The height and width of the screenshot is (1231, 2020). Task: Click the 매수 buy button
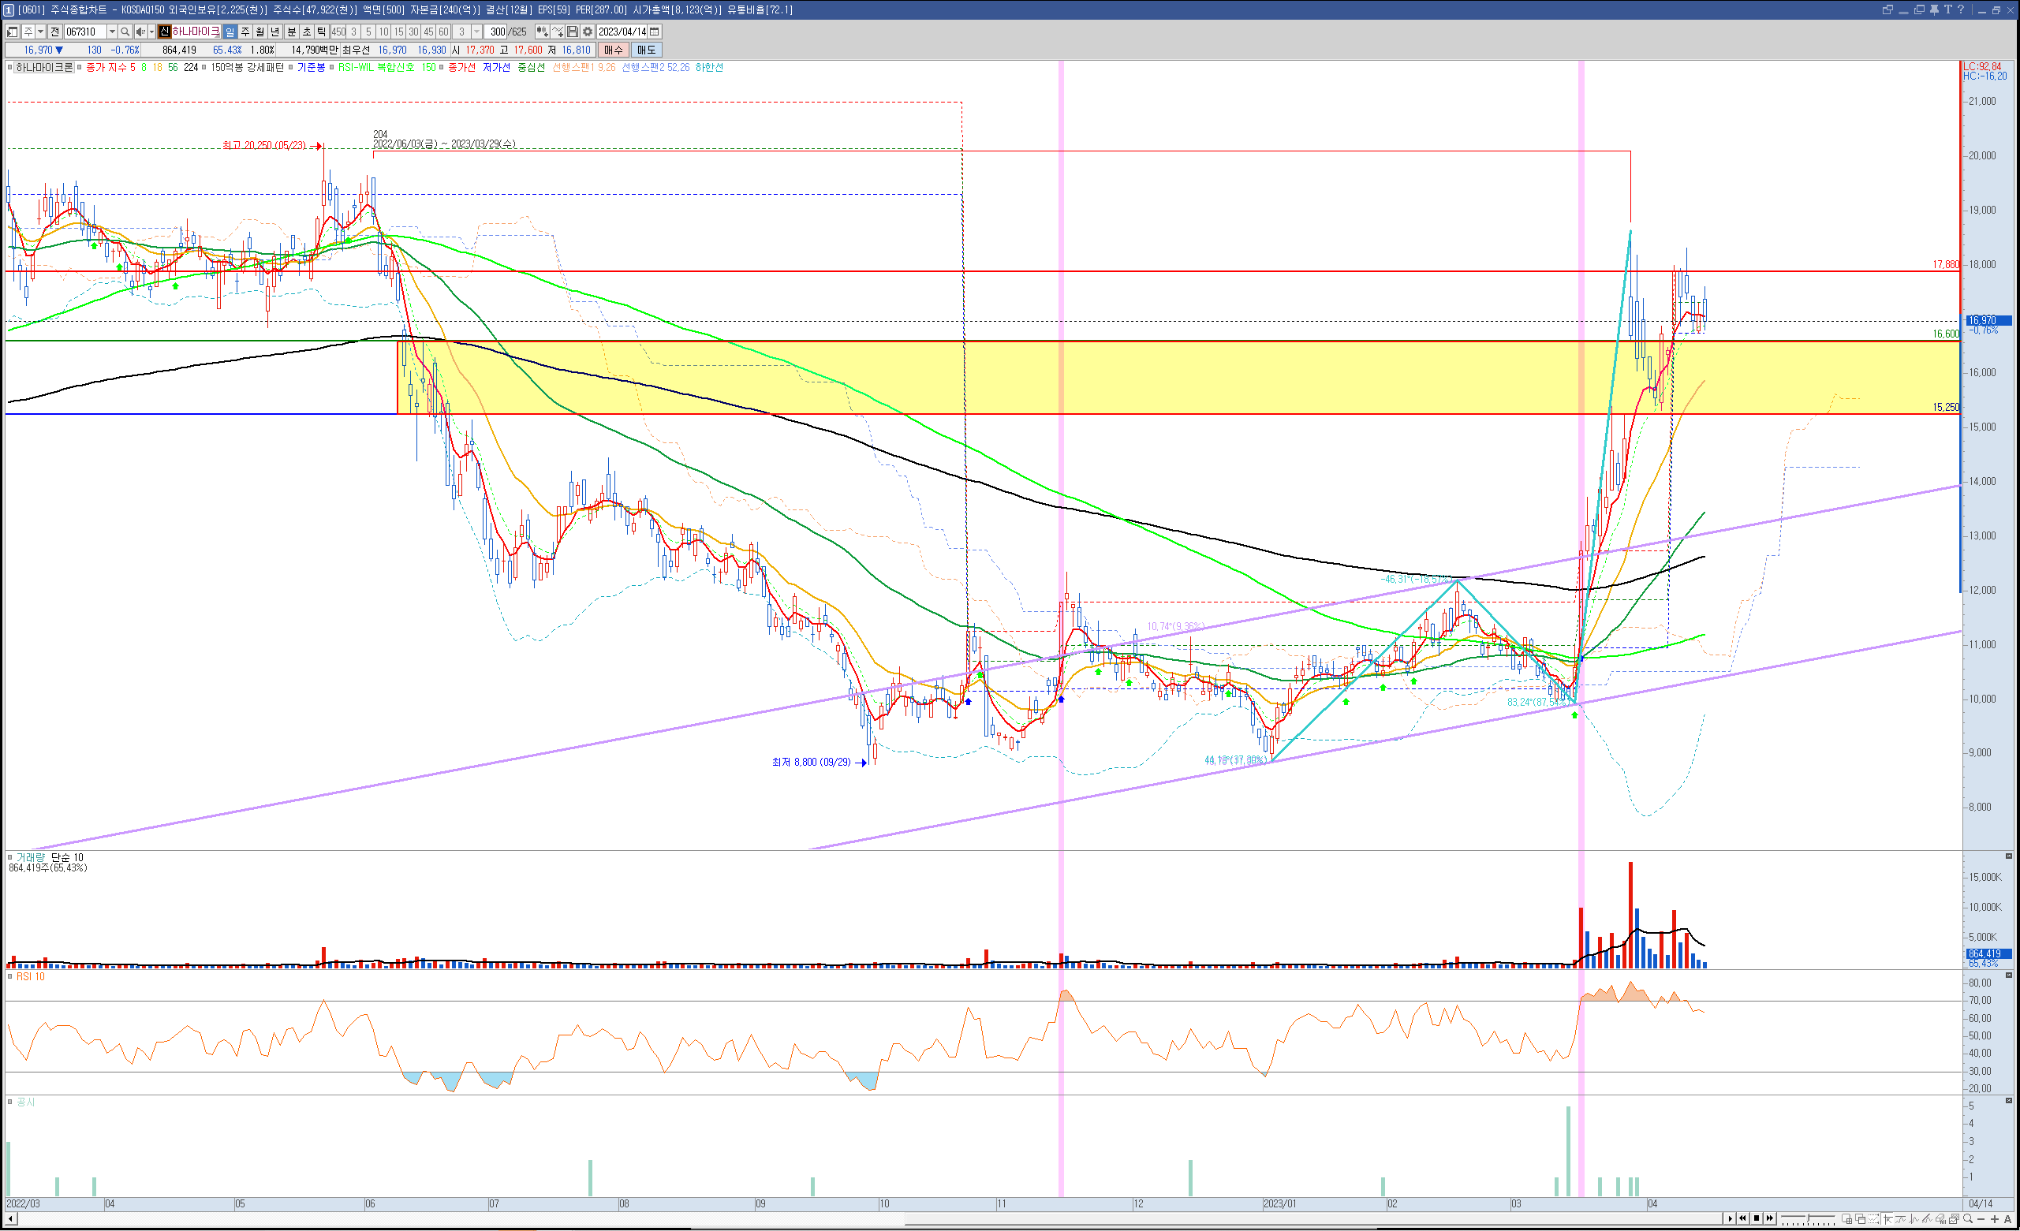click(612, 50)
